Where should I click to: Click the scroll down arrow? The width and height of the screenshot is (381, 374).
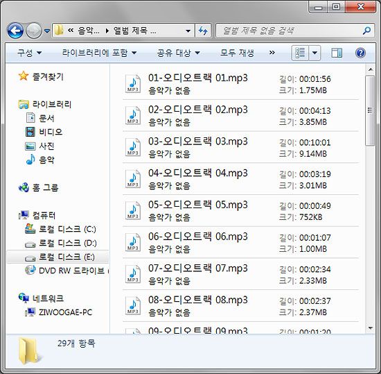pyautogui.click(x=371, y=328)
